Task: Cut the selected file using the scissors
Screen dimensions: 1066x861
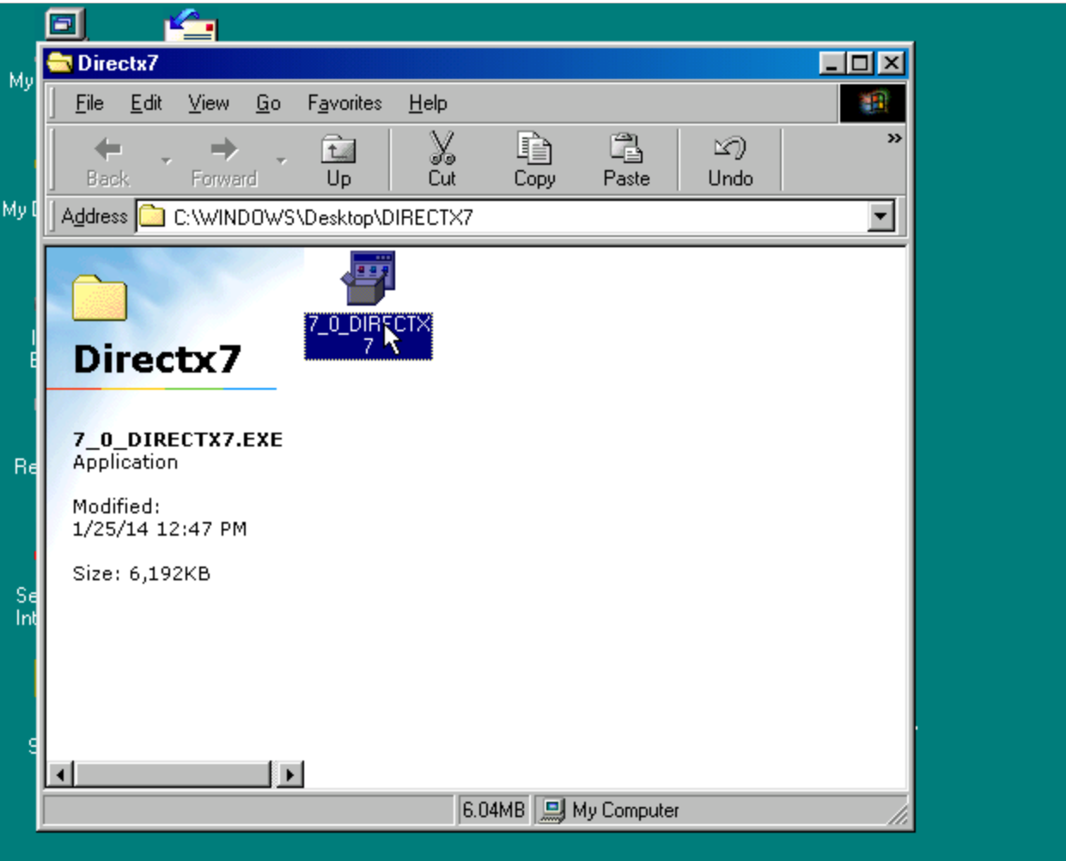Action: 442,161
